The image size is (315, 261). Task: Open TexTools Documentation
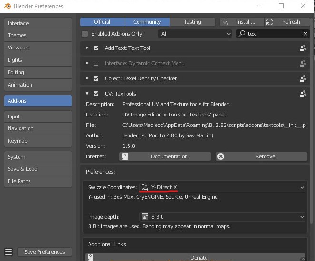tap(165, 156)
